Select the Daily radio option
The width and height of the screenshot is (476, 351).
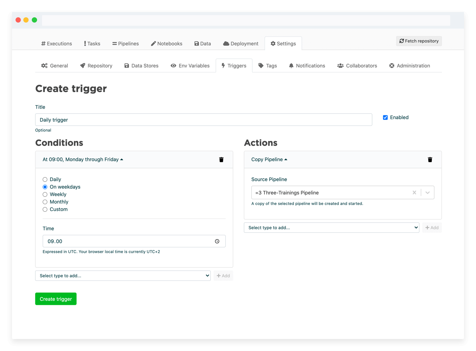pyautogui.click(x=45, y=180)
